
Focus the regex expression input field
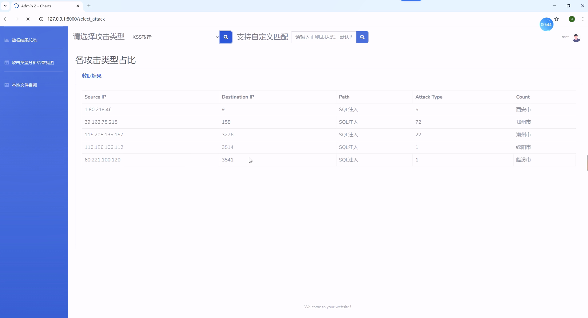point(324,37)
